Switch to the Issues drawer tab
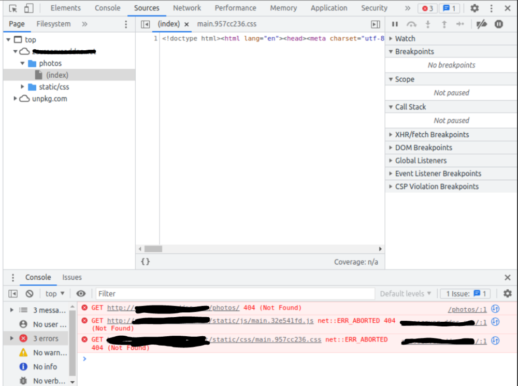518x386 pixels. pyautogui.click(x=71, y=277)
